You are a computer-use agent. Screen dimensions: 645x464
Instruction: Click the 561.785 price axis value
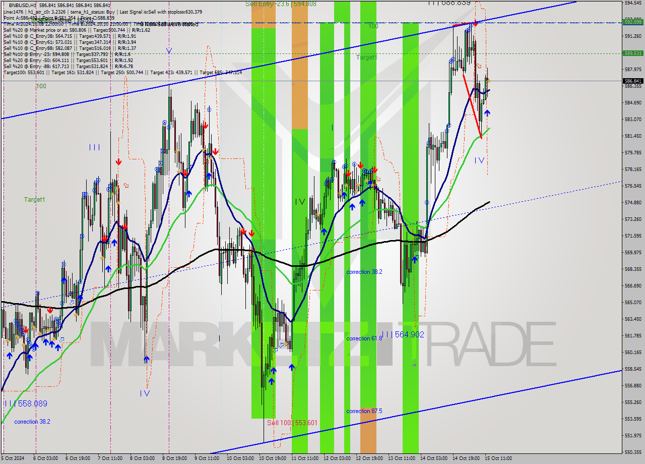[x=633, y=336]
